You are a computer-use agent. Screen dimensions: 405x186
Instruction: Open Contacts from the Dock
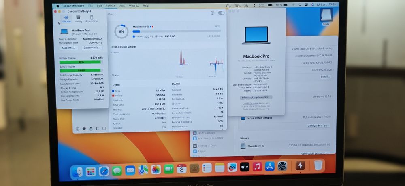194,168
